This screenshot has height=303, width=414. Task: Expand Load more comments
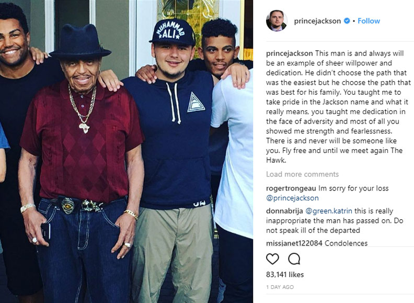tap(302, 174)
